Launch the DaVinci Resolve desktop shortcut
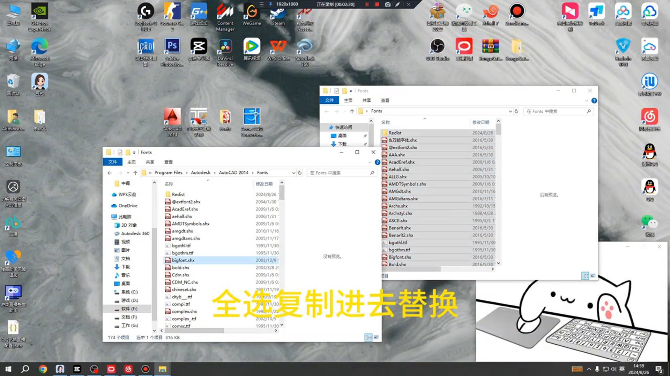Image resolution: width=670 pixels, height=376 pixels. [x=225, y=47]
